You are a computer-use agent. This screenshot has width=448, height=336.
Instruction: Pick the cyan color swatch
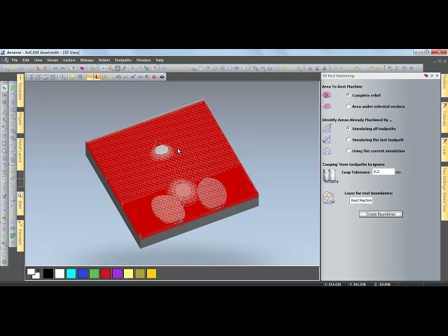71,274
